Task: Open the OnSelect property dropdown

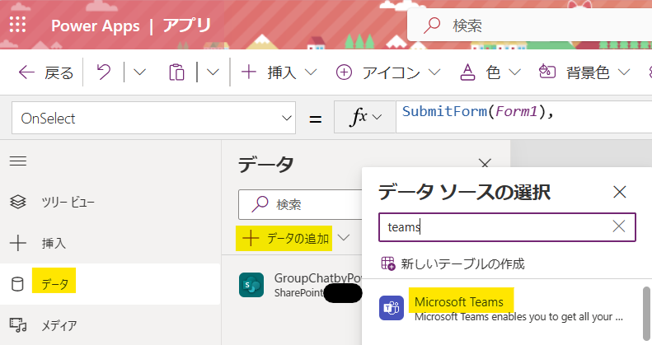Action: coord(154,118)
